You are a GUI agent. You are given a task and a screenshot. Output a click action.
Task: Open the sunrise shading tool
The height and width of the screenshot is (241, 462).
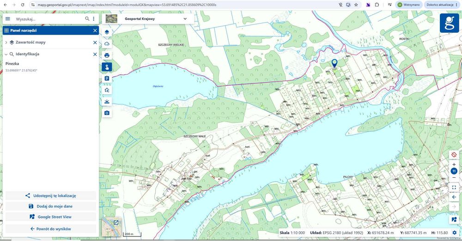pyautogui.click(x=107, y=102)
